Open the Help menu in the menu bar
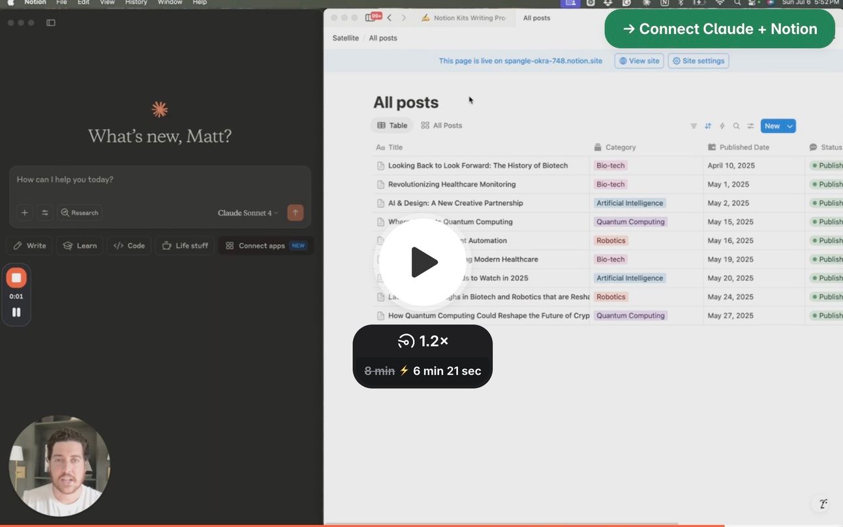 (x=199, y=3)
